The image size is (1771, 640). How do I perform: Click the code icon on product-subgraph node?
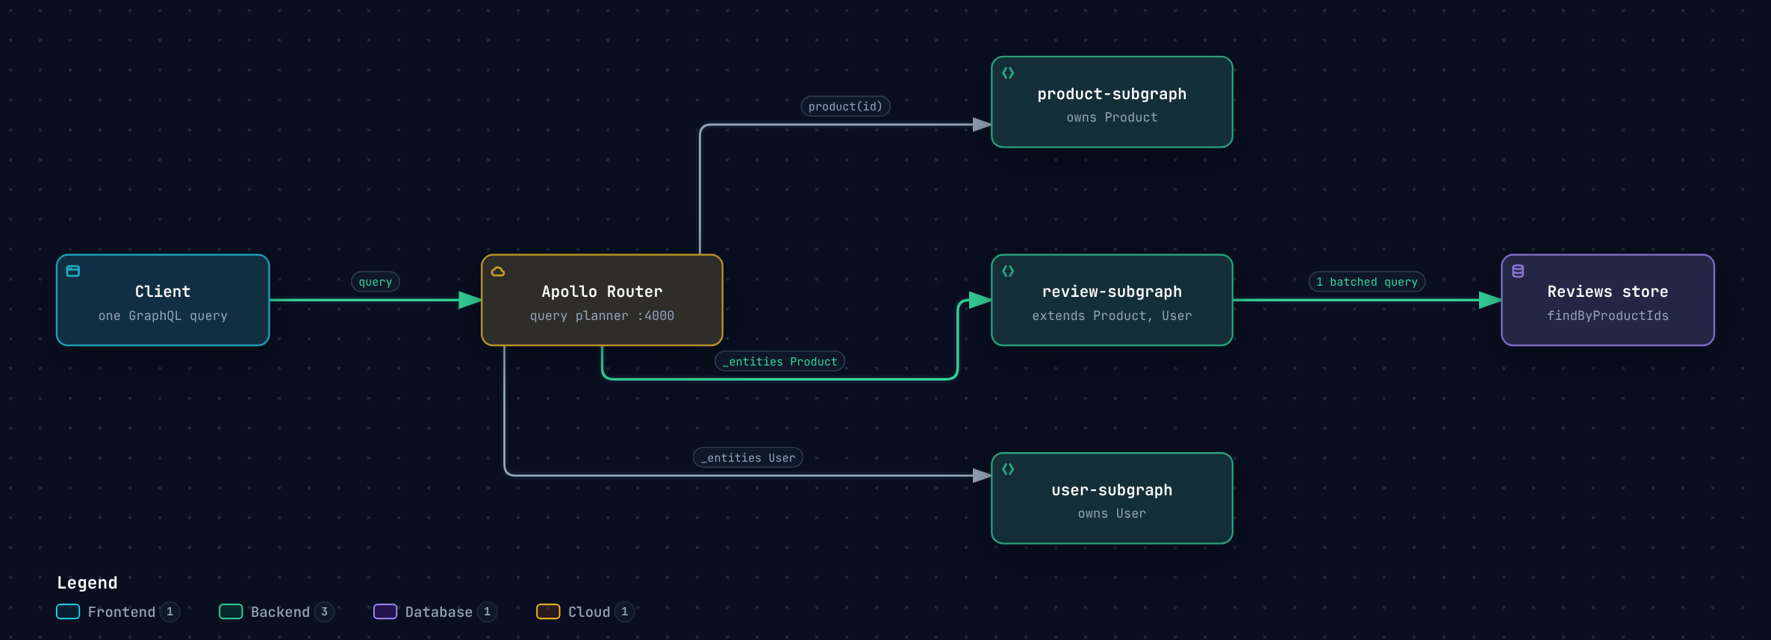tap(1008, 73)
